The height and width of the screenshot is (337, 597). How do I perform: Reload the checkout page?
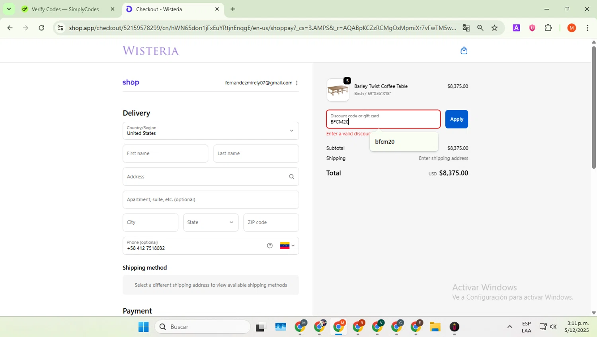pyautogui.click(x=41, y=28)
